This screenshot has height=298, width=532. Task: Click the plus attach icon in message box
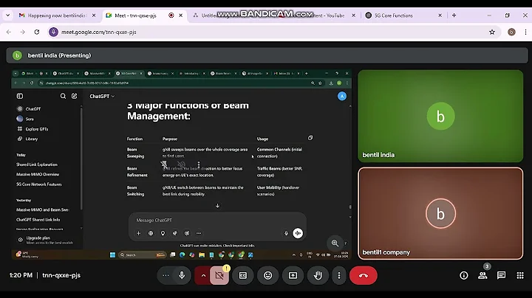(138, 233)
